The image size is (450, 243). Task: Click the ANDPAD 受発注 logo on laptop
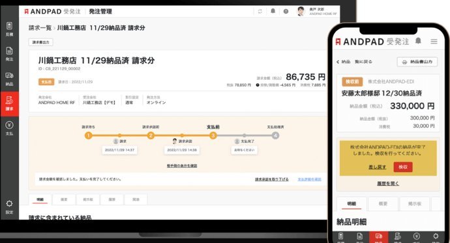[x=53, y=12]
